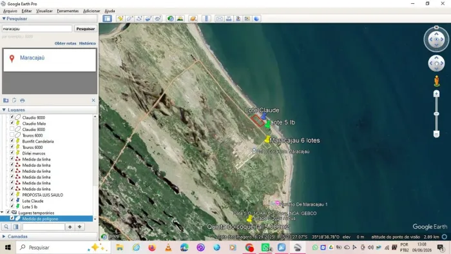Select the Add Polygon tool

click(130, 19)
